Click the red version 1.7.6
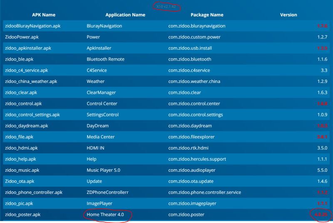 tap(322, 26)
